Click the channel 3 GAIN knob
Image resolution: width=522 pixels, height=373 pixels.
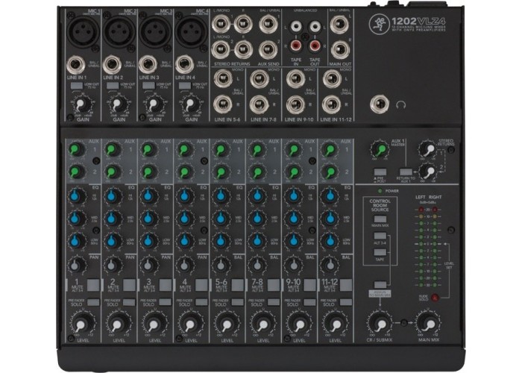coord(153,105)
